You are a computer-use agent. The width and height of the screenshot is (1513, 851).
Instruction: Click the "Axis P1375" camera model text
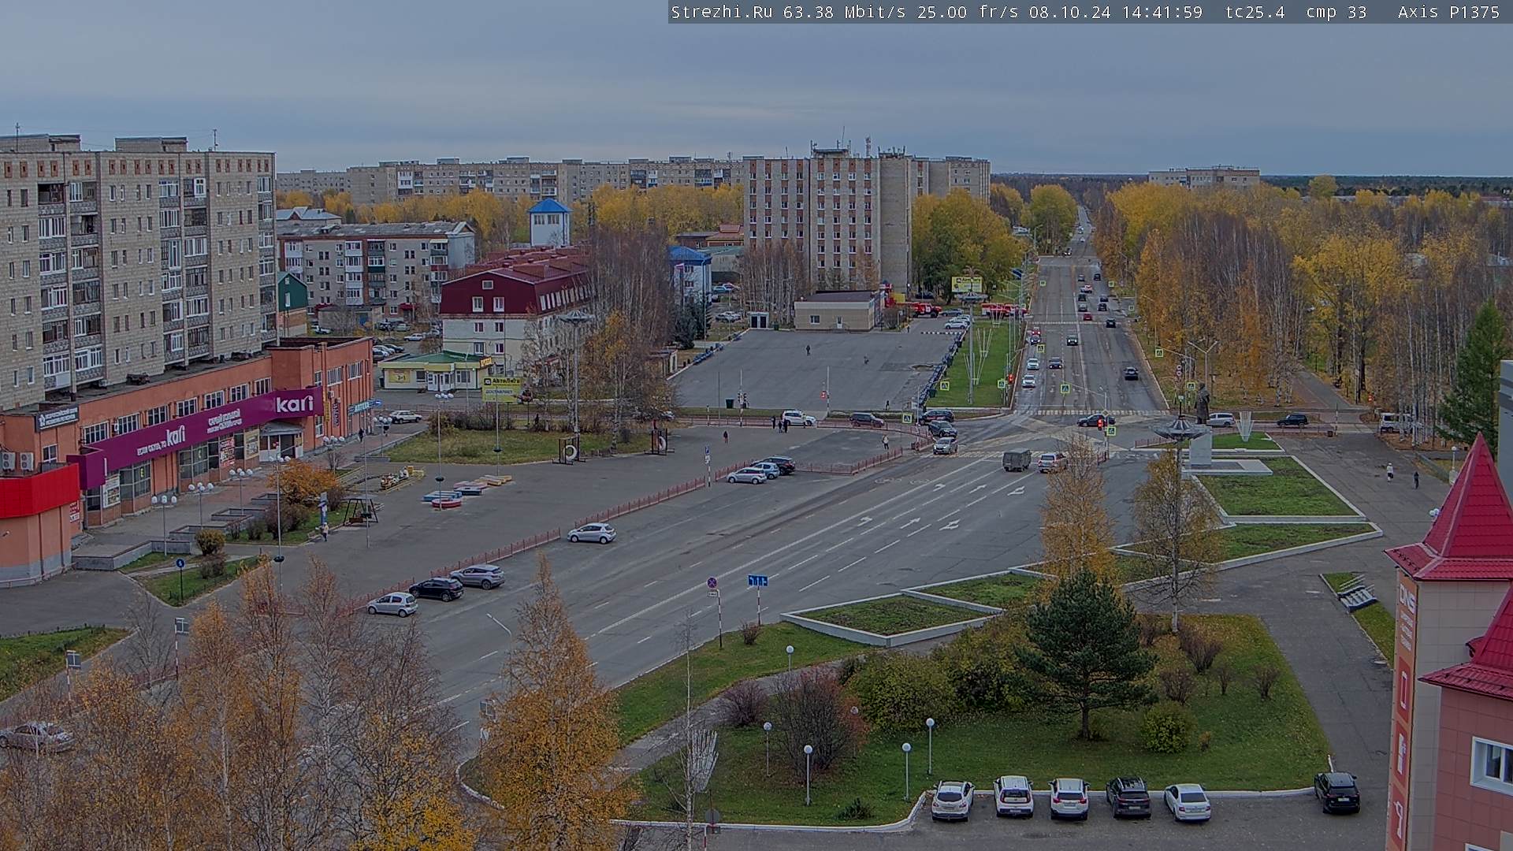[x=1448, y=13]
